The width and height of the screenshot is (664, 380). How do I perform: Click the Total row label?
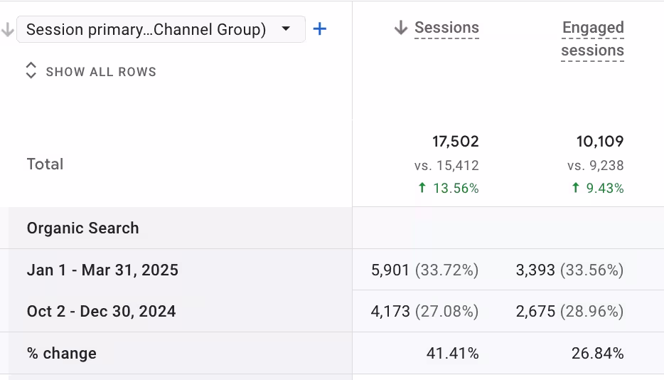click(45, 164)
